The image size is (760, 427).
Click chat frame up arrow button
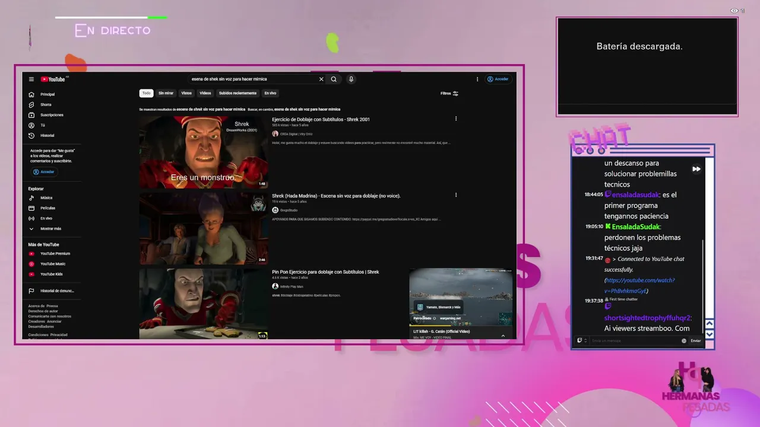point(709,324)
